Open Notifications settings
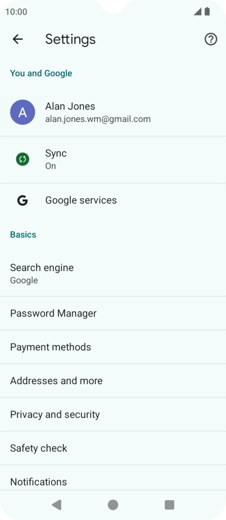This screenshot has width=226, height=520. pos(113,478)
